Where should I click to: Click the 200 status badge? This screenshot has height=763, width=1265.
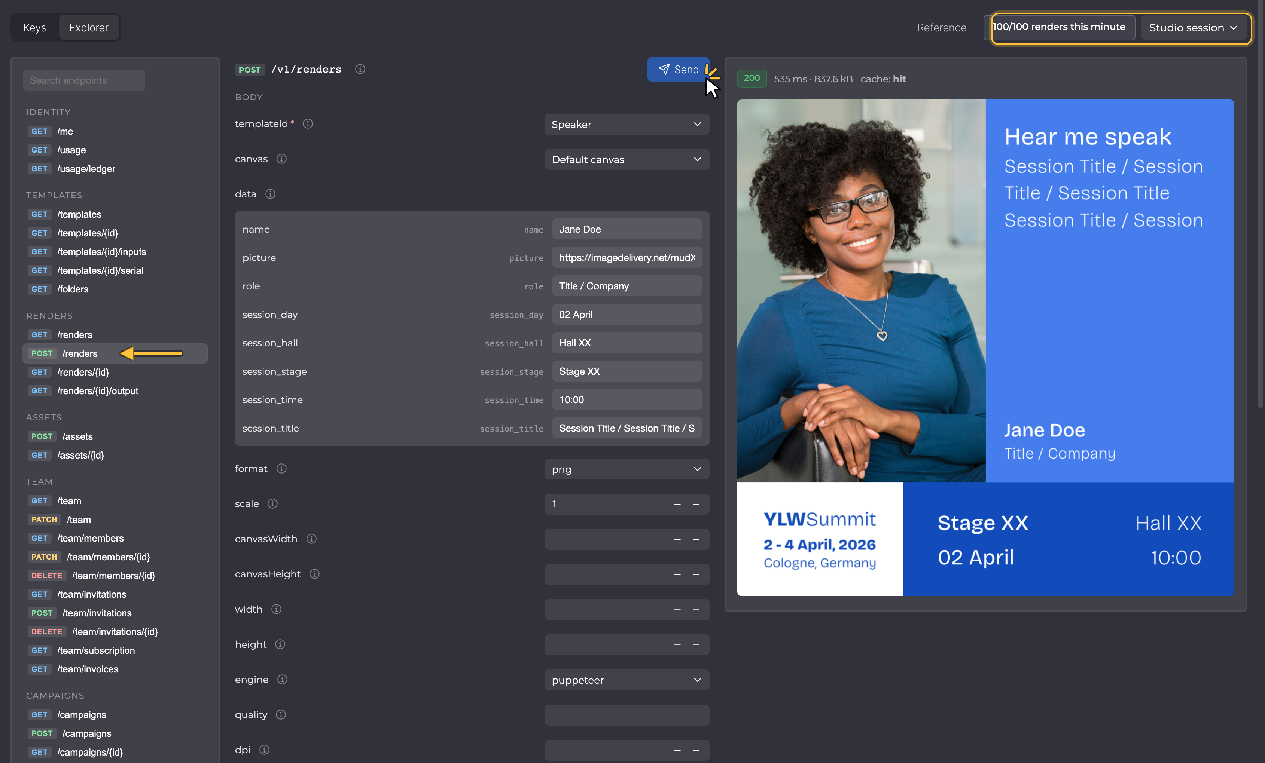coord(752,78)
